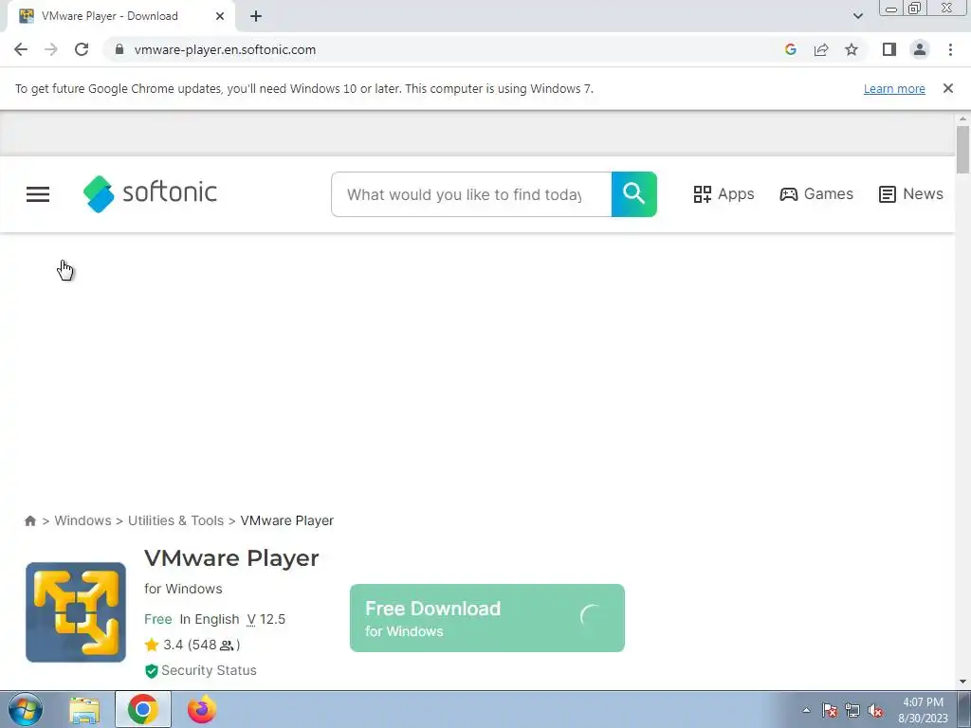Open the Apps section
Image resolution: width=971 pixels, height=728 pixels.
724,193
